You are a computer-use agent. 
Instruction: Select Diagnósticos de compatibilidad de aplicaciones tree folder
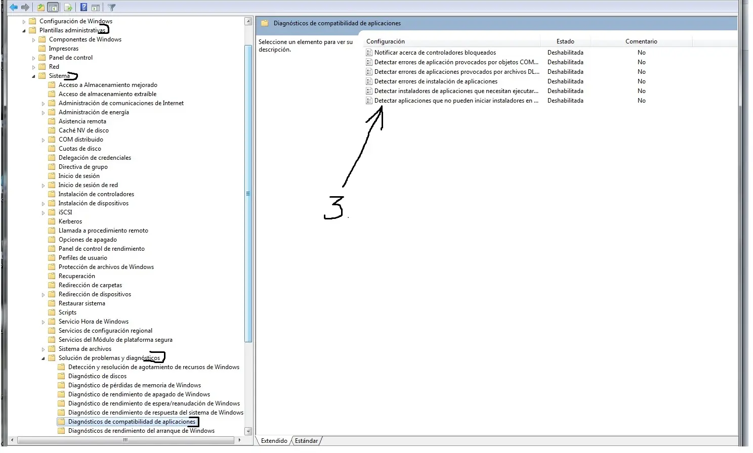coord(132,422)
